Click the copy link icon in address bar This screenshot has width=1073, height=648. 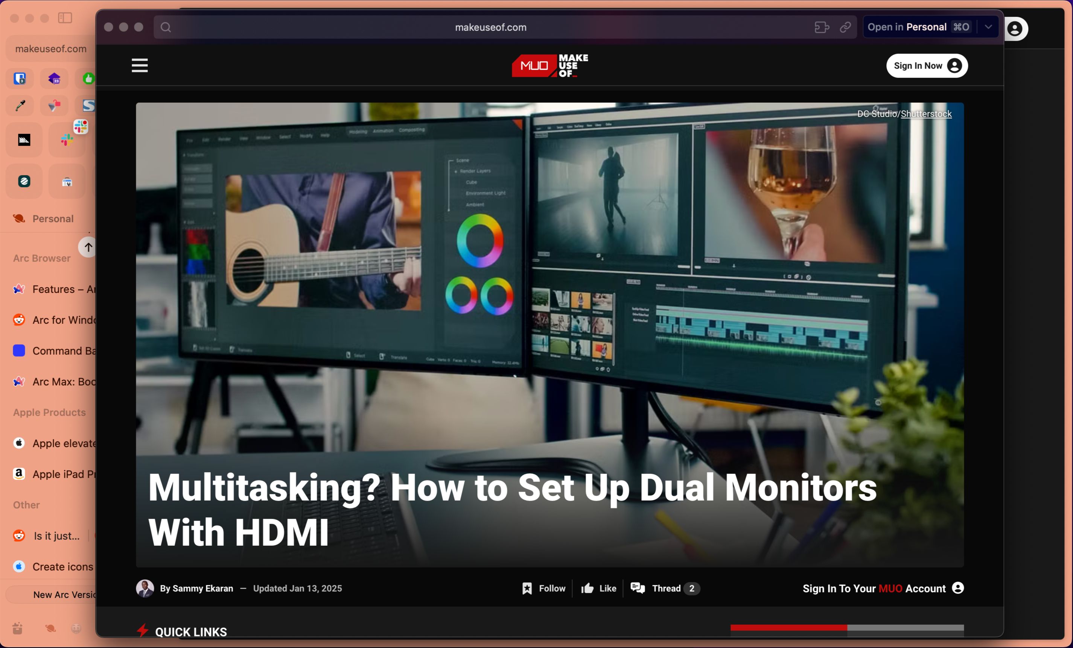coord(845,27)
